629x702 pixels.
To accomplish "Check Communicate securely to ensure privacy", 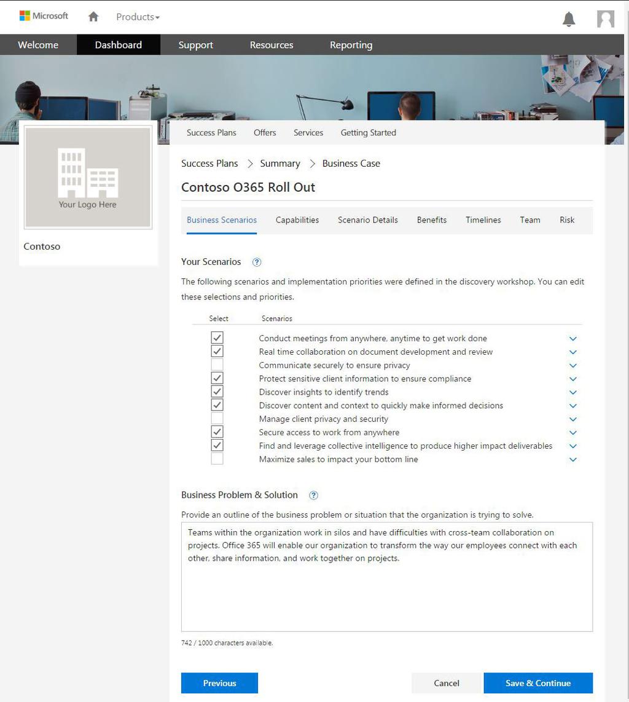I will [x=217, y=365].
